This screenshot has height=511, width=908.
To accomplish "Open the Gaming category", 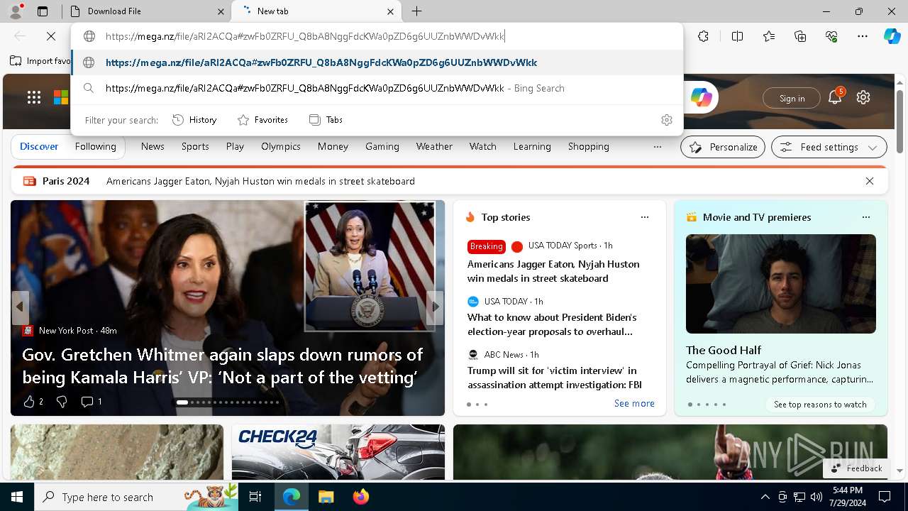I will [x=382, y=146].
